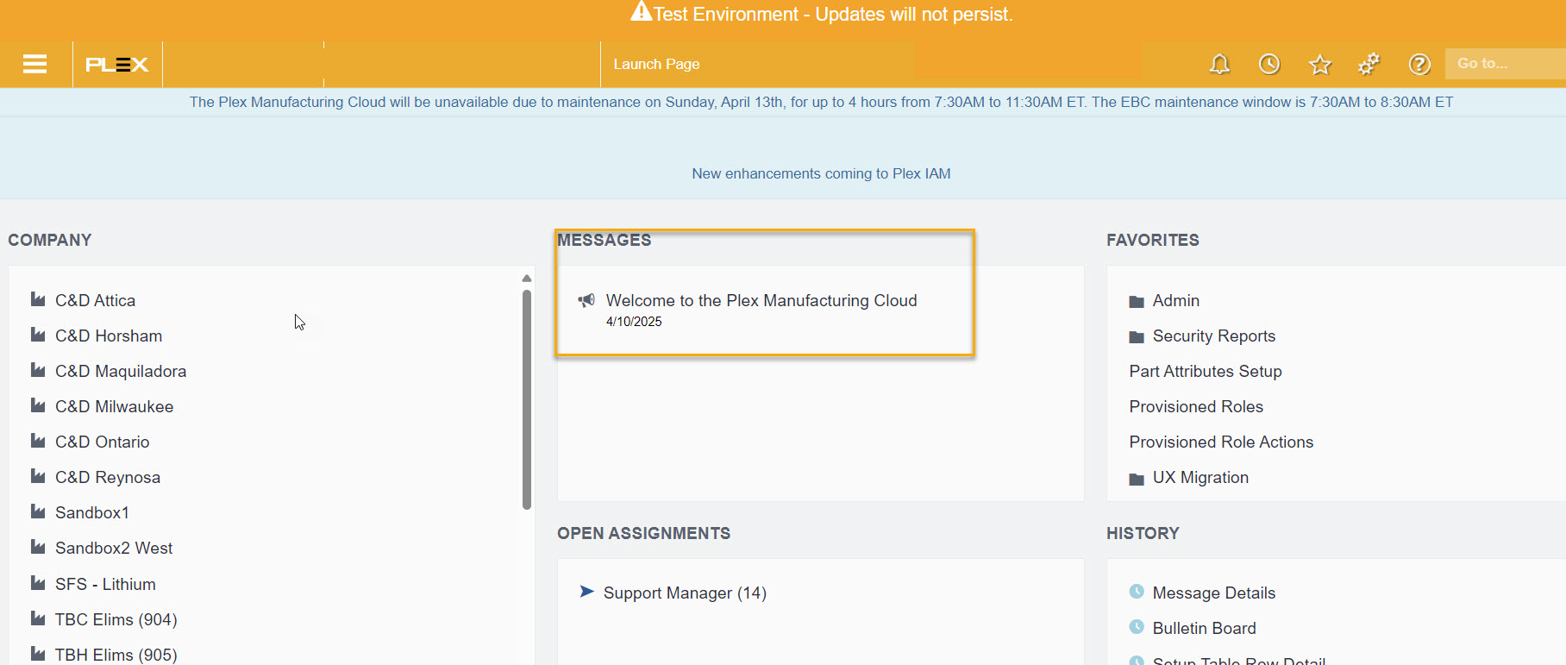Click the megaphone icon in Messages

point(586,300)
